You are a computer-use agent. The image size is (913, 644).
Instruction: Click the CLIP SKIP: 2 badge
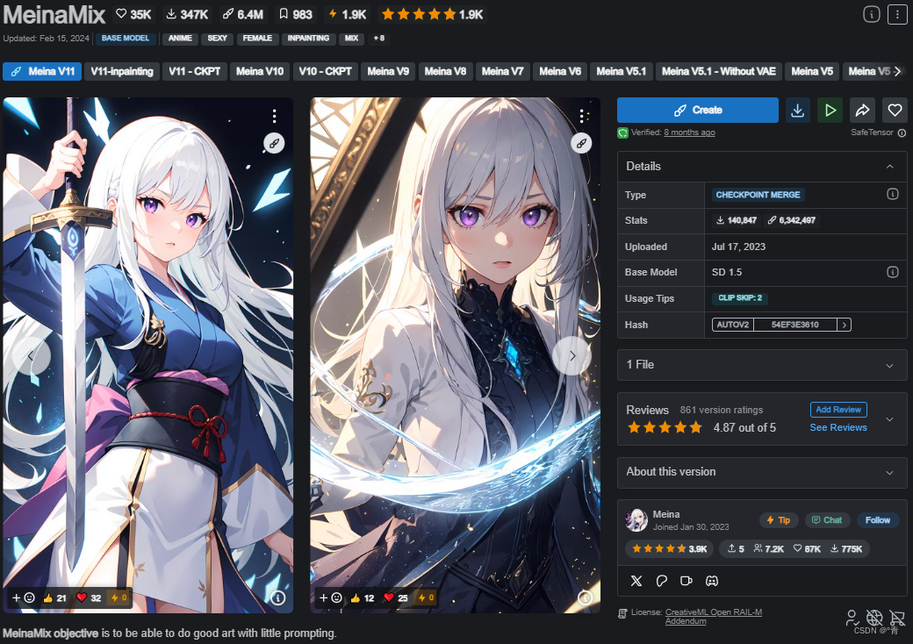739,297
